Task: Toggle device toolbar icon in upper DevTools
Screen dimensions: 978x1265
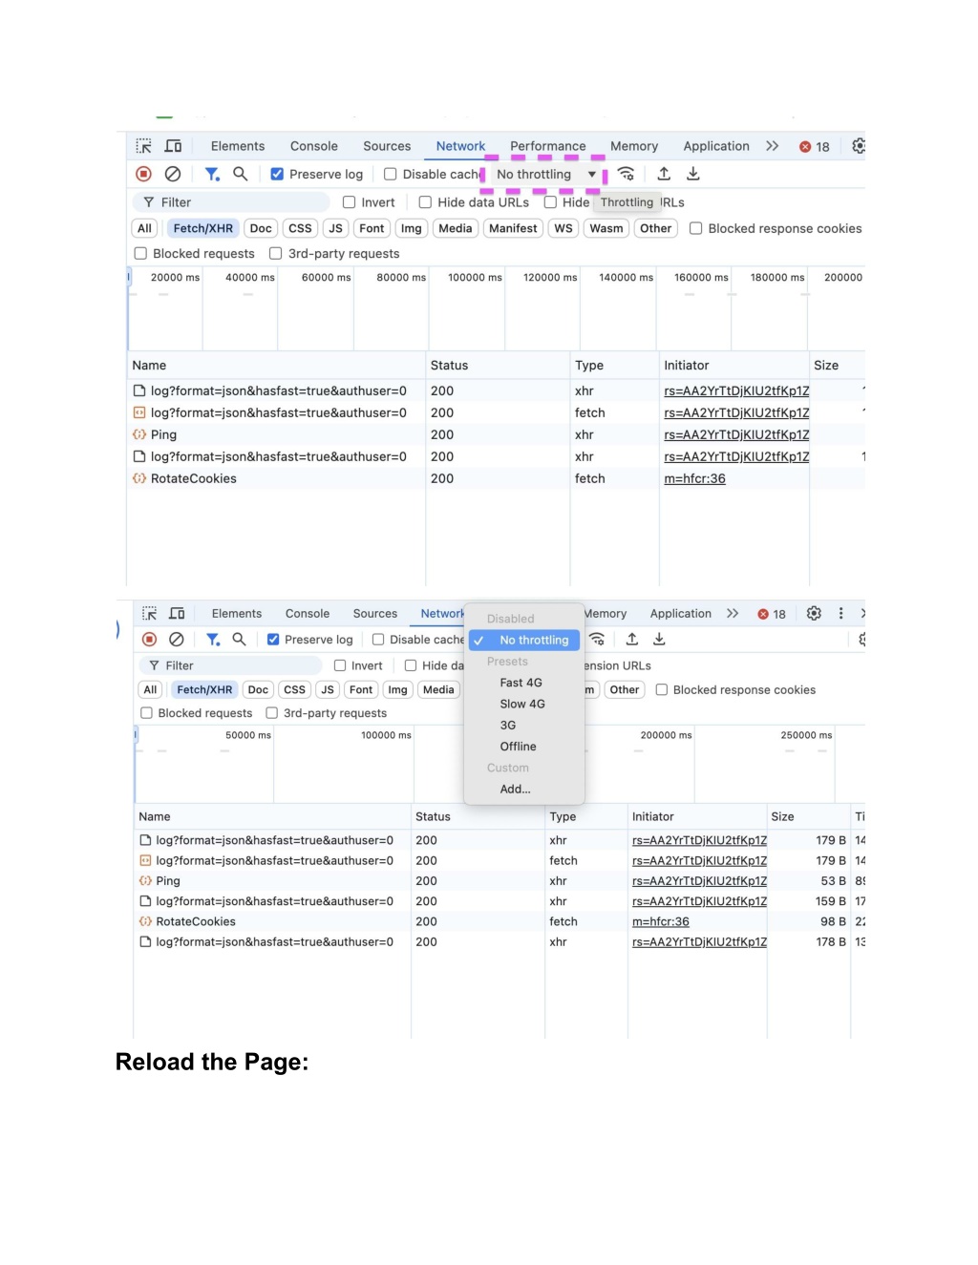Action: point(173,146)
